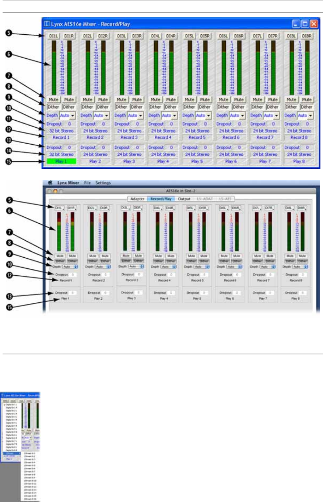Switch to the Output tab in the Mac mixer
The image size is (323, 502).
(x=184, y=199)
